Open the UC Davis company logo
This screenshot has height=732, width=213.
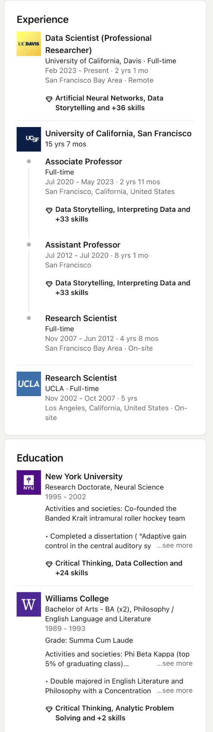click(29, 44)
